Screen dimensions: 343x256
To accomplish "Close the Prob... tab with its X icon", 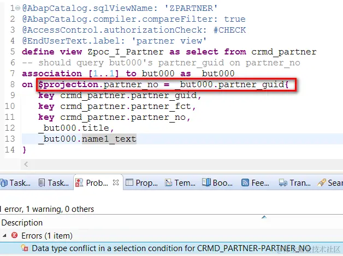I will [116, 182].
